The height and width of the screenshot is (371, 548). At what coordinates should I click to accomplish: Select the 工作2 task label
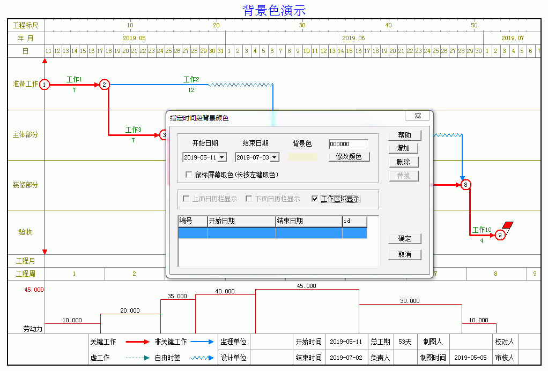(191, 80)
